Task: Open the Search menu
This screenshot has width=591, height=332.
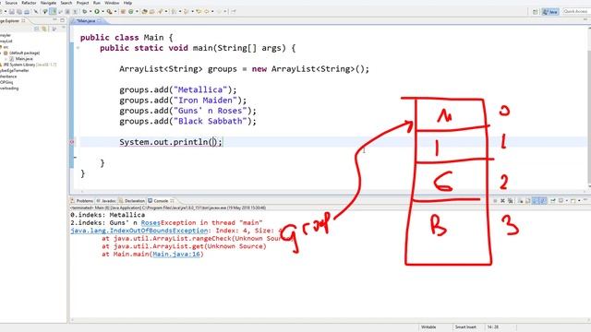Action: tap(66, 3)
